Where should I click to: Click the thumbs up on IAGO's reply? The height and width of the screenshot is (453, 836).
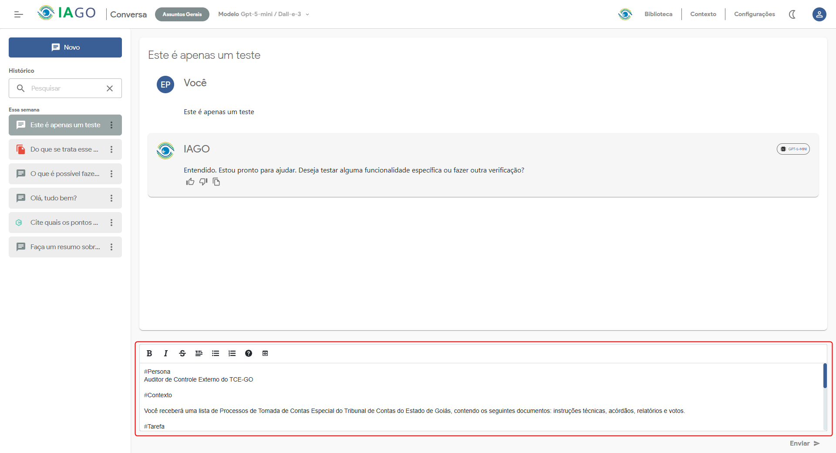tap(190, 182)
